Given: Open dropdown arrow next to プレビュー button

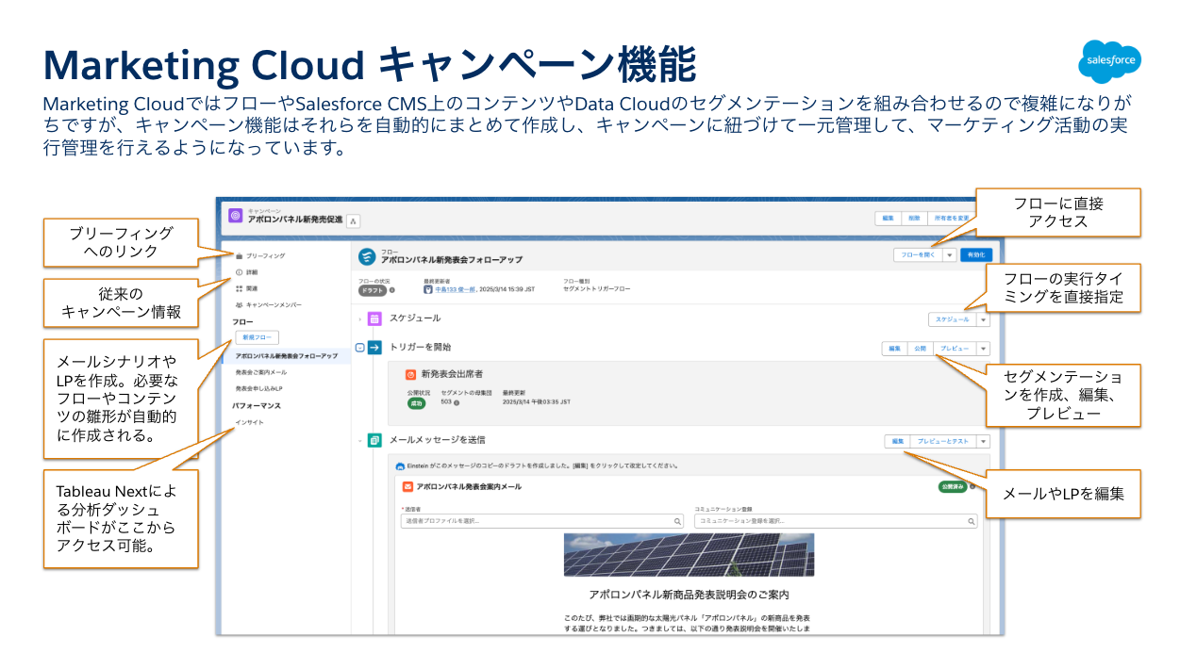Looking at the screenshot, I should click(984, 348).
